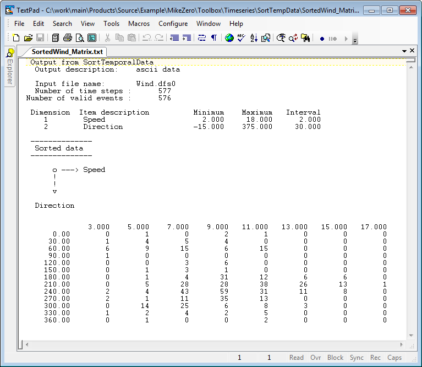Screen dimensions: 422x367
Task: Print the document with the printer icon
Action: point(68,38)
